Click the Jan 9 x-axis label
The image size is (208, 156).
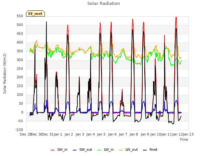(x=145, y=134)
